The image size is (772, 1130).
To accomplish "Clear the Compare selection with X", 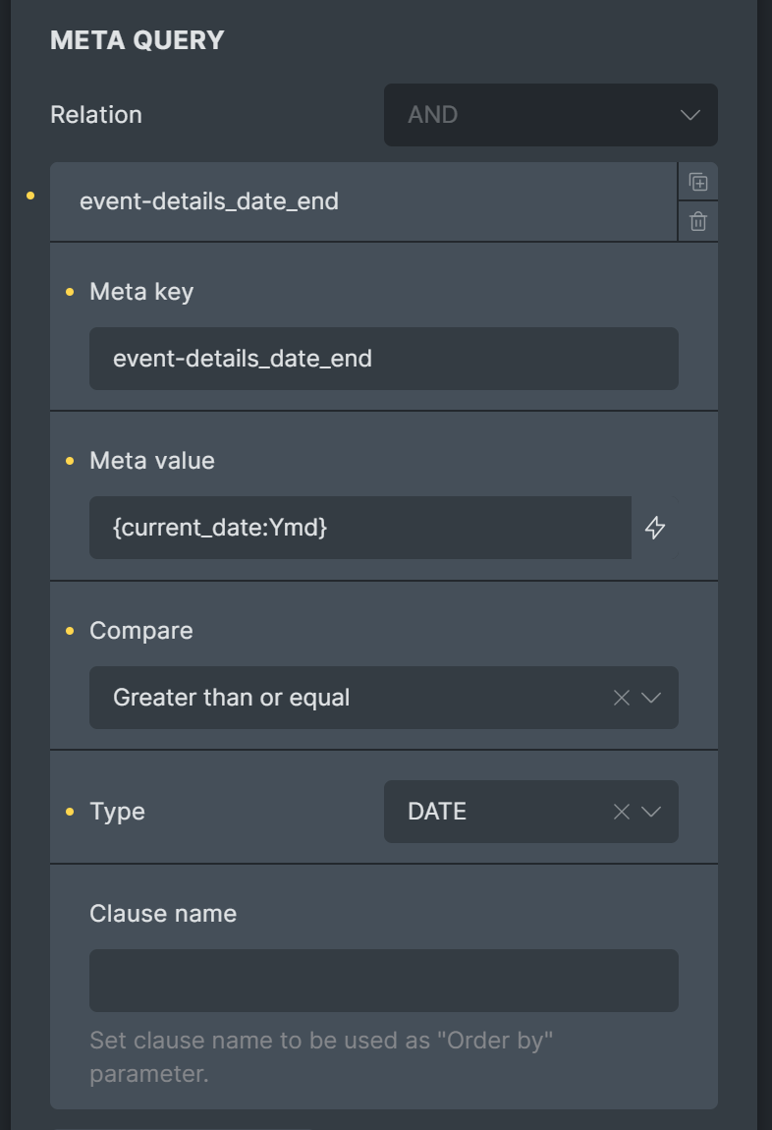I will [621, 698].
